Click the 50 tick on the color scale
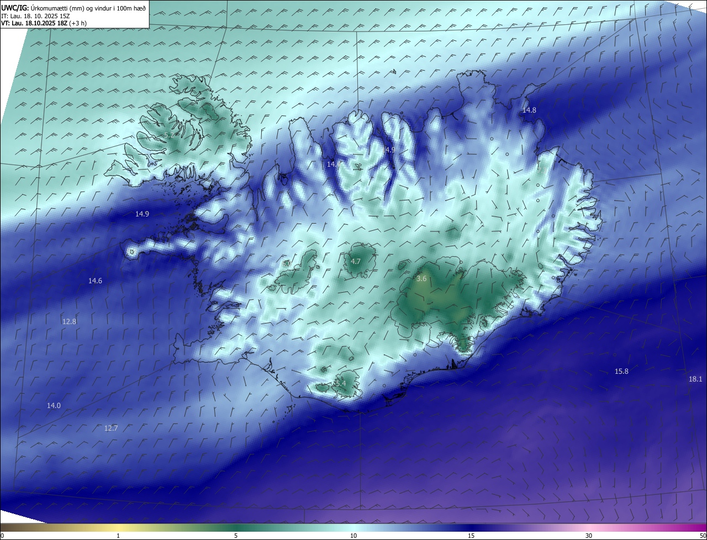Viewport: 707px width, 540px height. [x=703, y=536]
